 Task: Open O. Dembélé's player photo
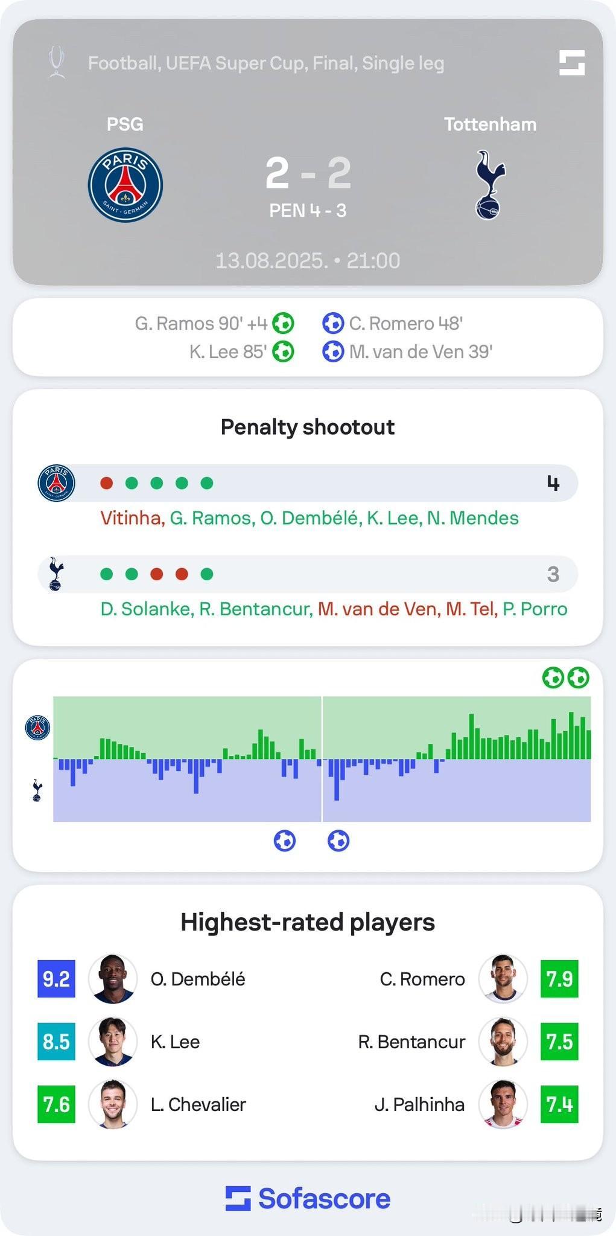pos(113,979)
